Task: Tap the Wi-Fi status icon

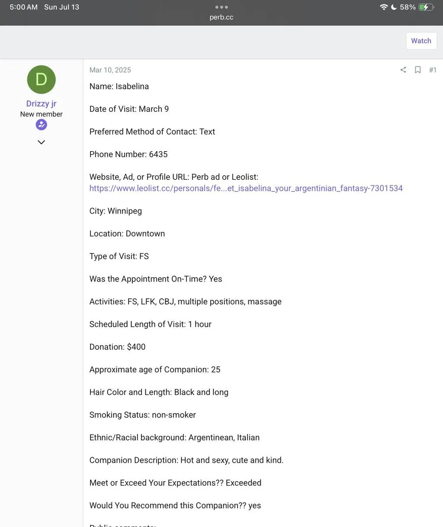Action: pos(384,7)
